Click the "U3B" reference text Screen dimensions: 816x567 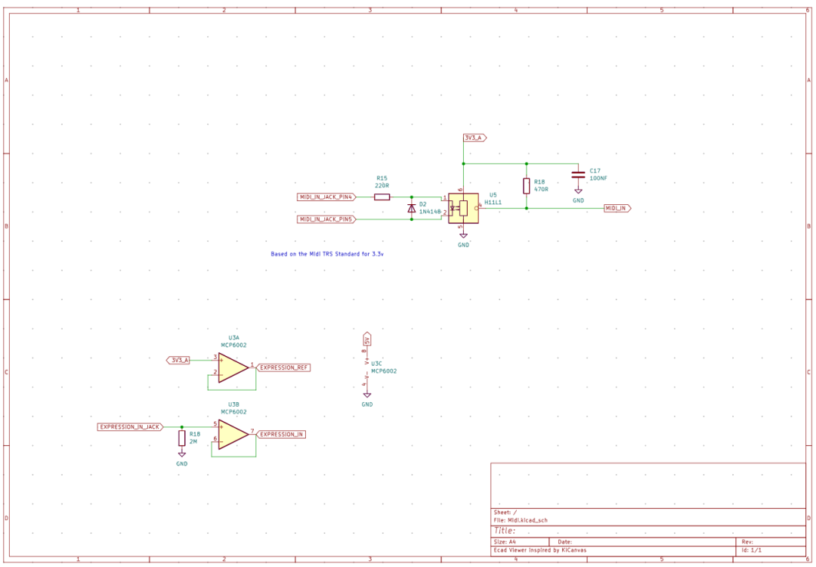233,404
